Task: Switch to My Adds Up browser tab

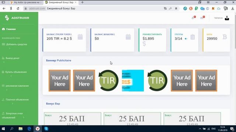Action: tap(26, 3)
